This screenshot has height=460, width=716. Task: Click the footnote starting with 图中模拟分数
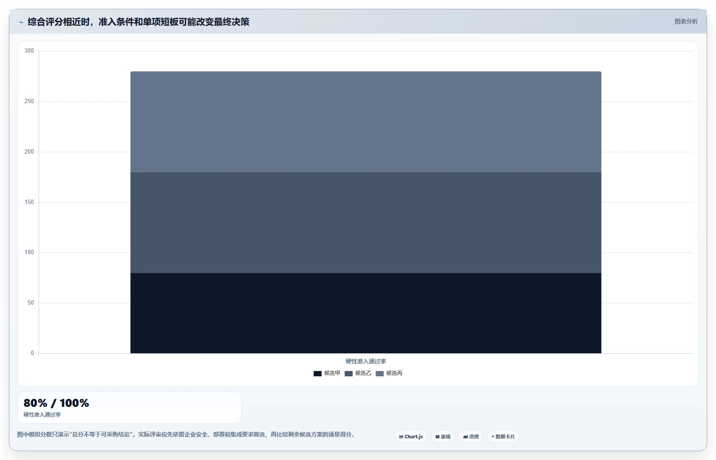pyautogui.click(x=187, y=434)
